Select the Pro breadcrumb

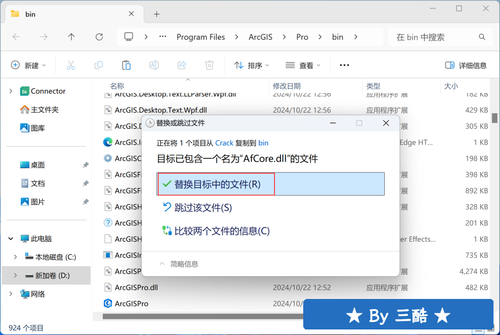coord(302,37)
